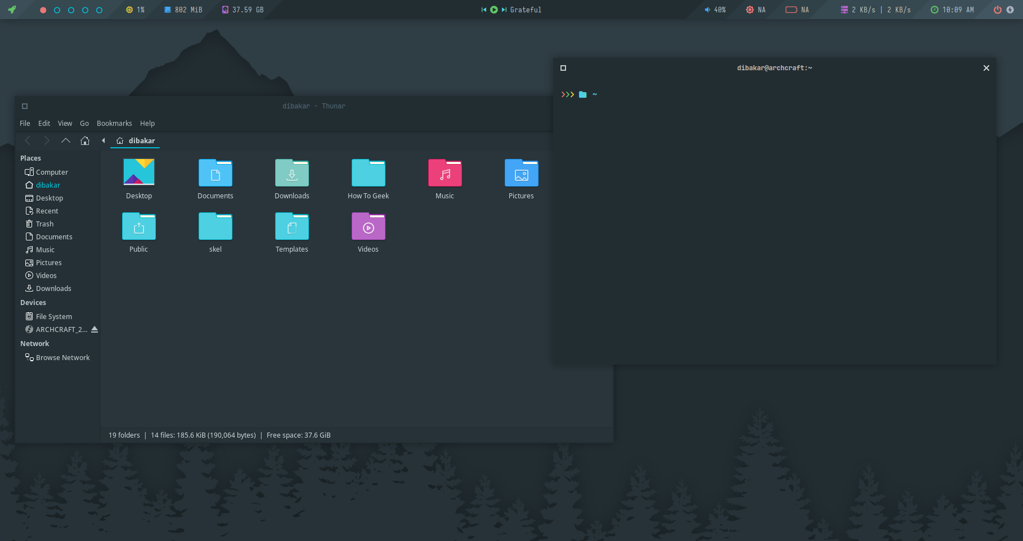Click the CPU 1% indicator
Screen dimensions: 1023x541
click(135, 10)
